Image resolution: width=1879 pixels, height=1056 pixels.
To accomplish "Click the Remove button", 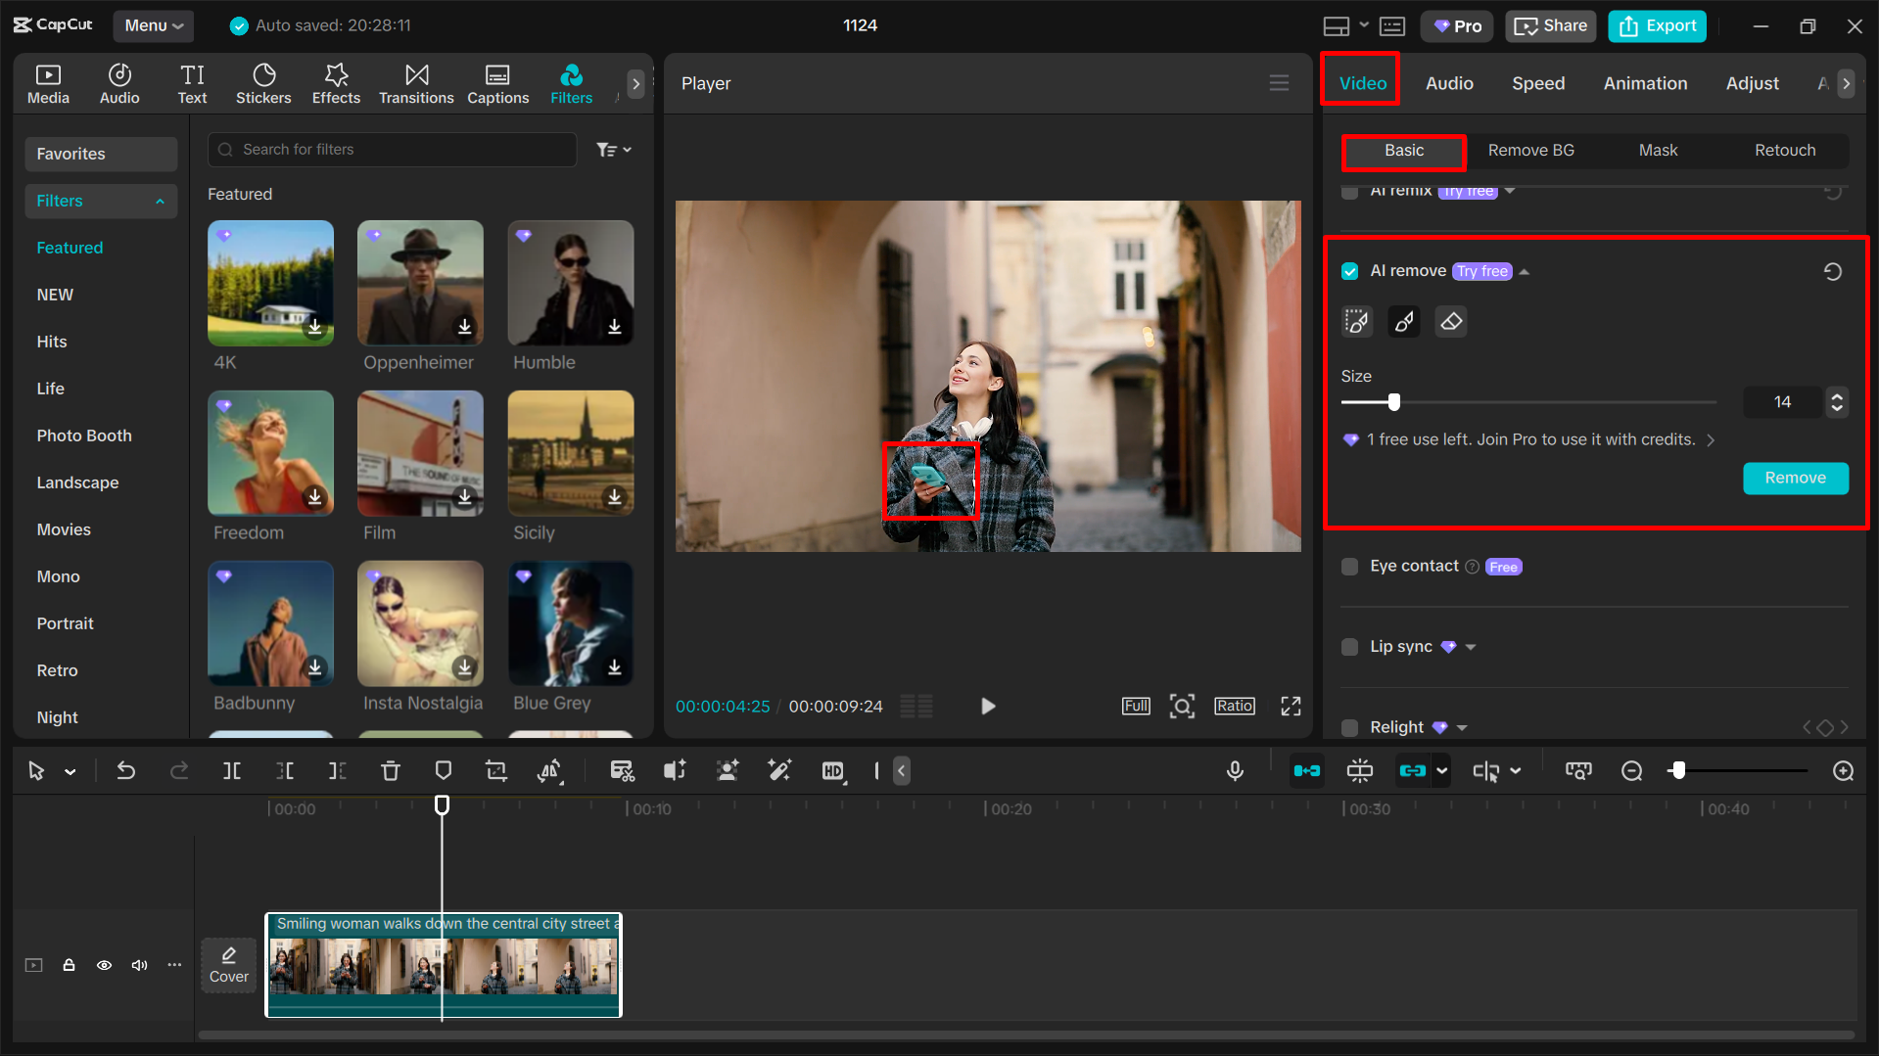I will [x=1795, y=479].
